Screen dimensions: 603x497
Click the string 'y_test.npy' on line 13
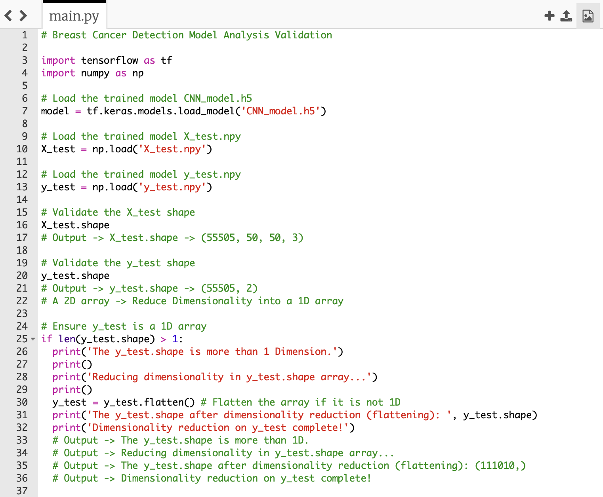(172, 187)
